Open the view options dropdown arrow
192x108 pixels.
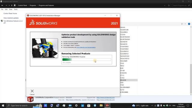click(x=185, y=24)
